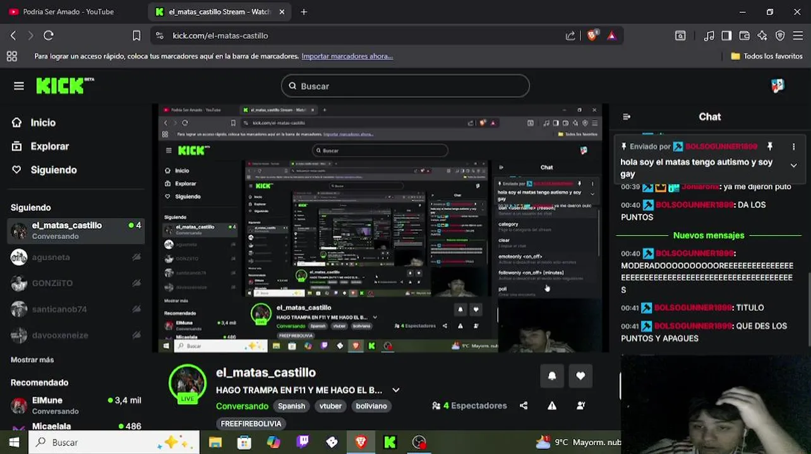Open weather widget 9°C in taskbar
The image size is (811, 454).
point(578,443)
